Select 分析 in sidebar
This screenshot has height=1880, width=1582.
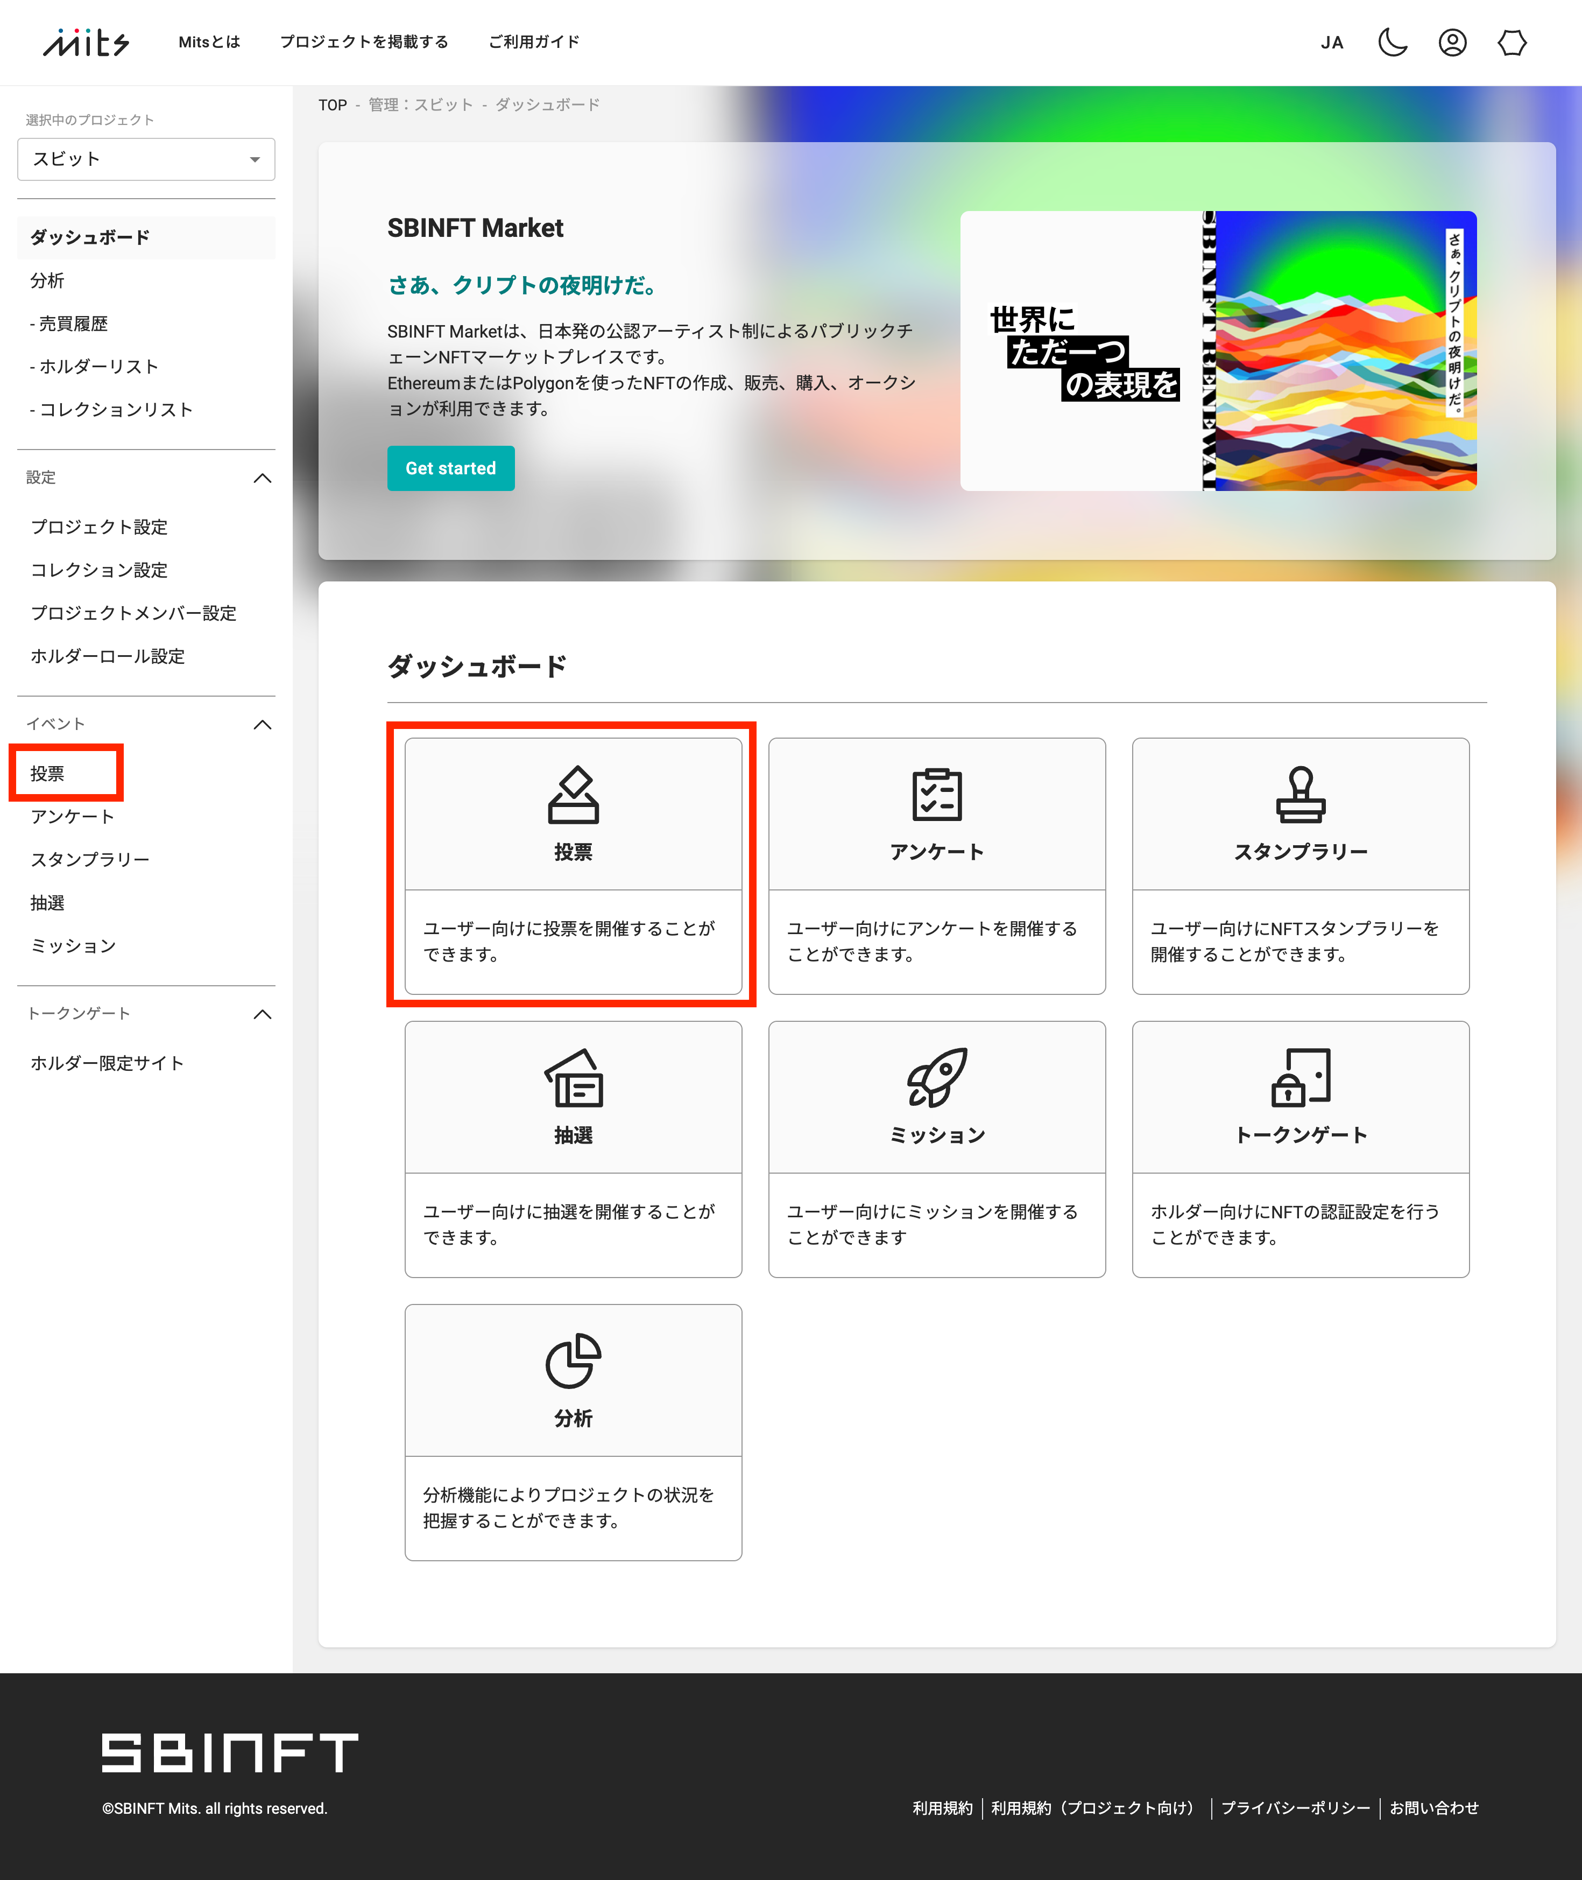[47, 280]
